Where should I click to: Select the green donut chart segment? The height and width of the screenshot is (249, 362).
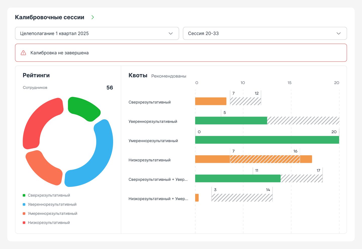[83, 108]
